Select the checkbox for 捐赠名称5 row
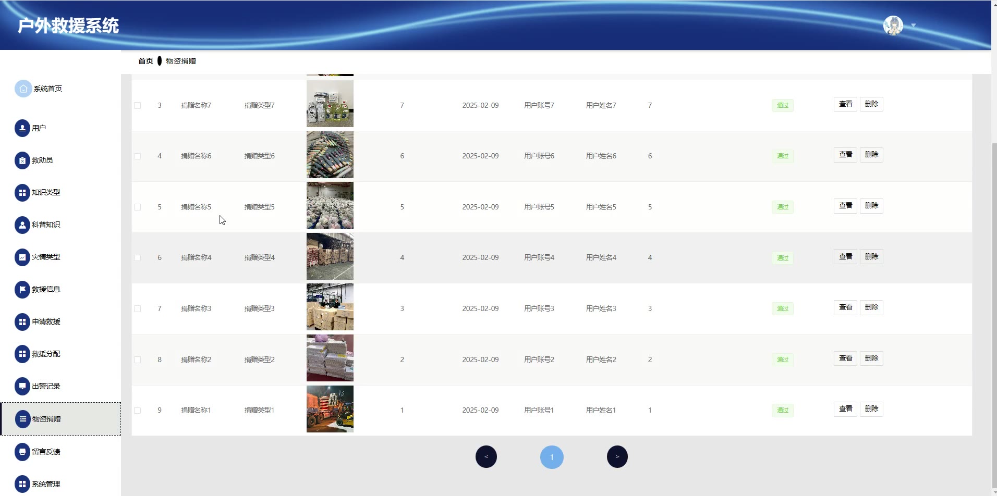The height and width of the screenshot is (496, 997). tap(138, 207)
